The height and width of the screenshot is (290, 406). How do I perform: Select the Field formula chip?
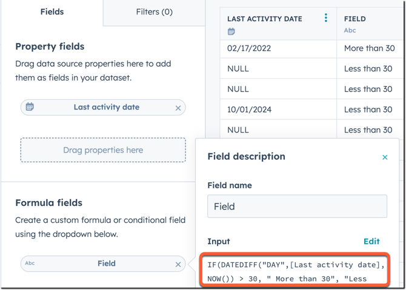pos(106,263)
